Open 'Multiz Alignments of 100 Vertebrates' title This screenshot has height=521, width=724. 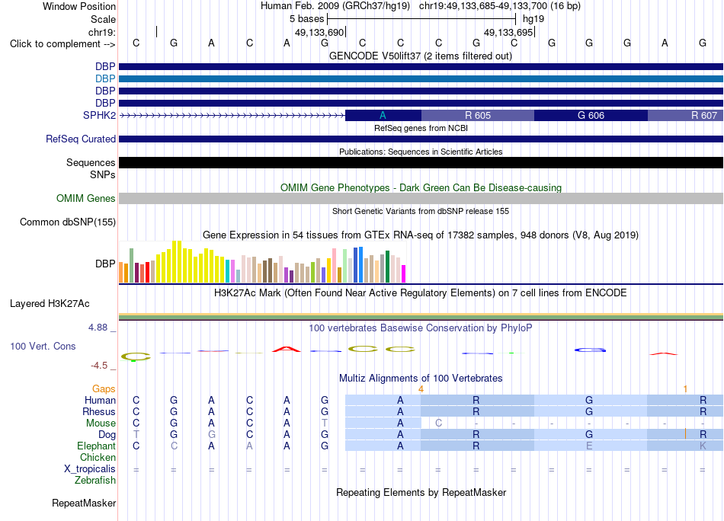pyautogui.click(x=421, y=379)
